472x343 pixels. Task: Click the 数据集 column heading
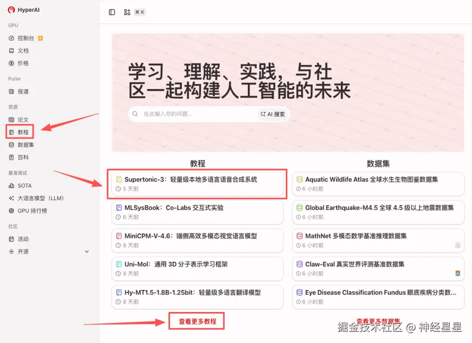pos(378,164)
